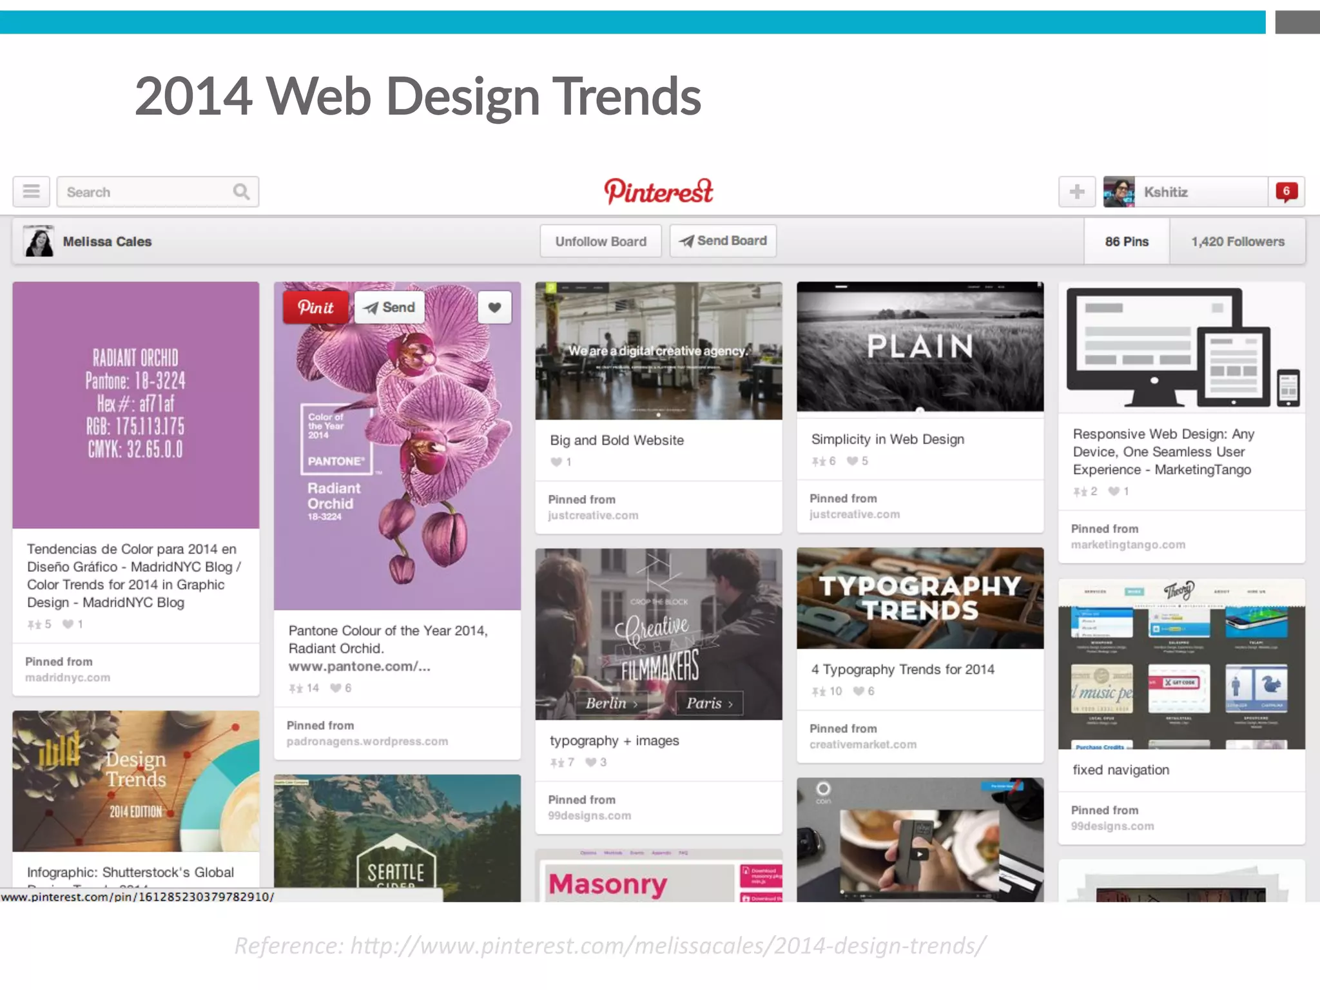Click 'Infographic: Shutterstock's Global' caption text
Viewport: 1320px width, 990px height.
[130, 872]
